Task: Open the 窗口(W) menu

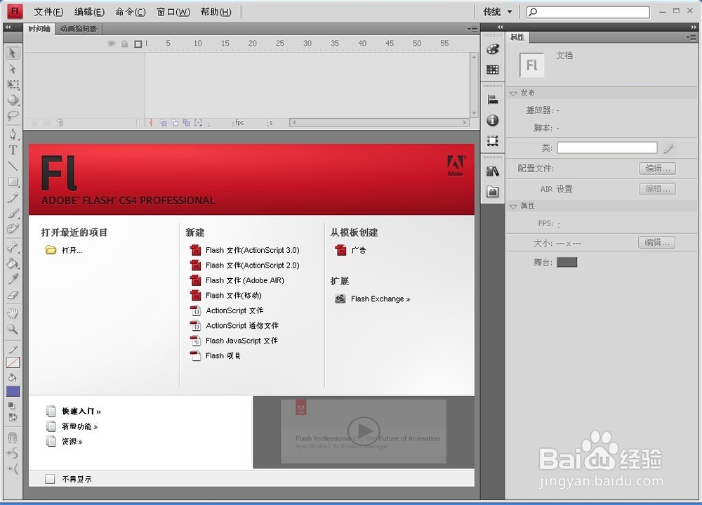Action: pos(173,12)
